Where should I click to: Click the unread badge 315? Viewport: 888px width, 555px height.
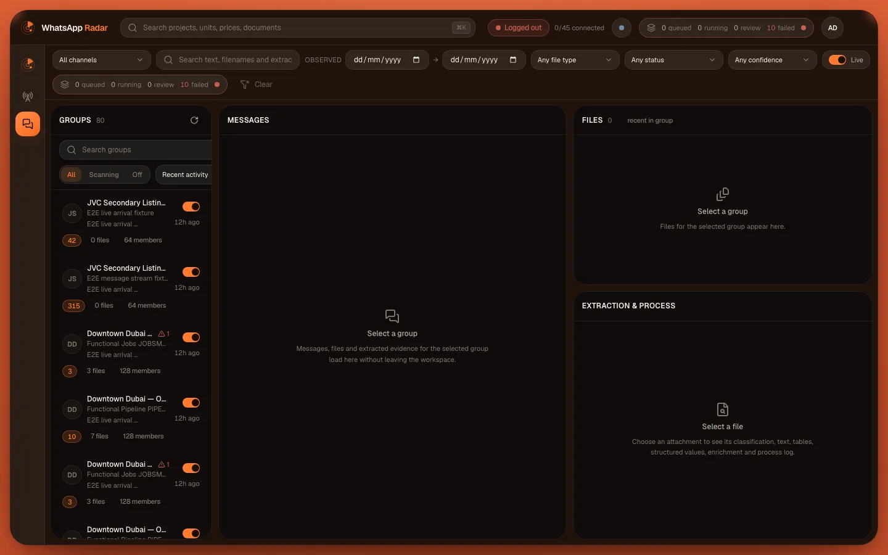coord(73,306)
